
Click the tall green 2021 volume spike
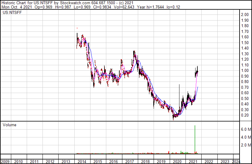pos(195,139)
